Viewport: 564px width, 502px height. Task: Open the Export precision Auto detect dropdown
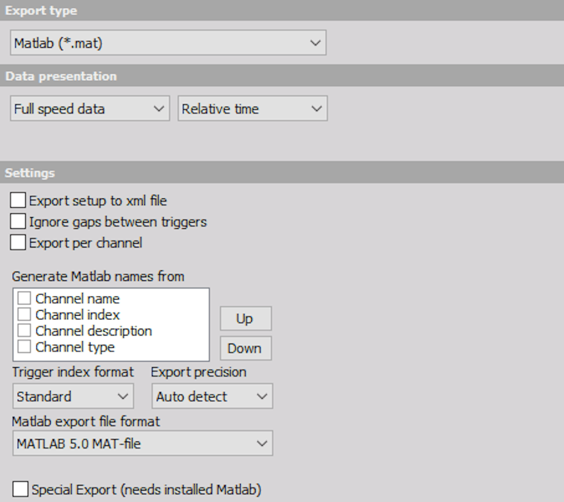[x=212, y=396]
